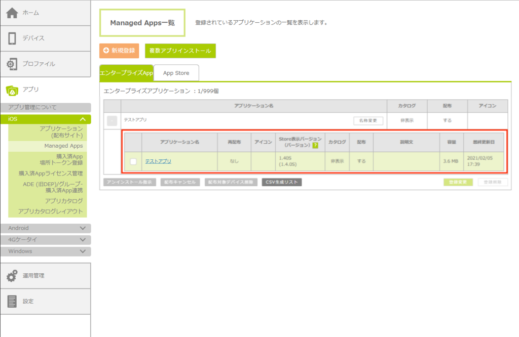Expand the Windows menu section
Image resolution: width=519 pixels, height=337 pixels.
click(x=83, y=251)
